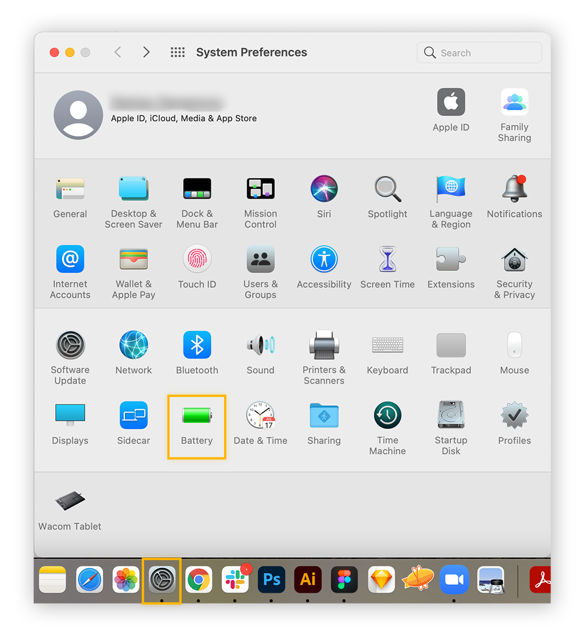Image resolution: width=584 pixels, height=636 pixels.
Task: Open Screen Time settings
Action: (x=387, y=259)
